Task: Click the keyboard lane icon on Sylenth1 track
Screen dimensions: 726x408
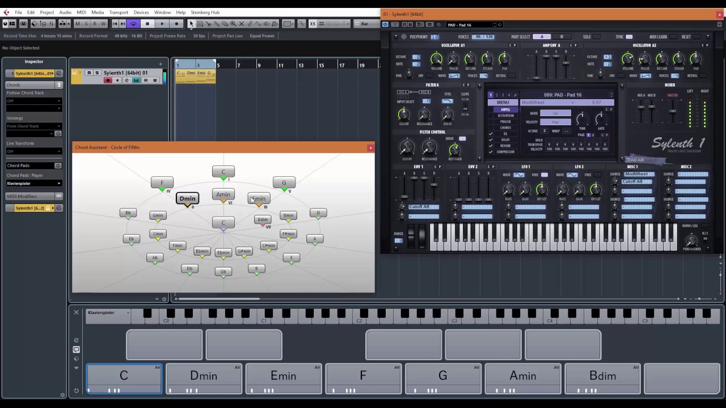Action: tap(136, 80)
